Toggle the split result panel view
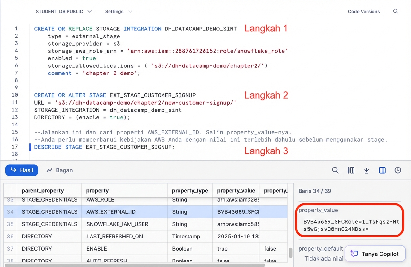 pos(382,170)
